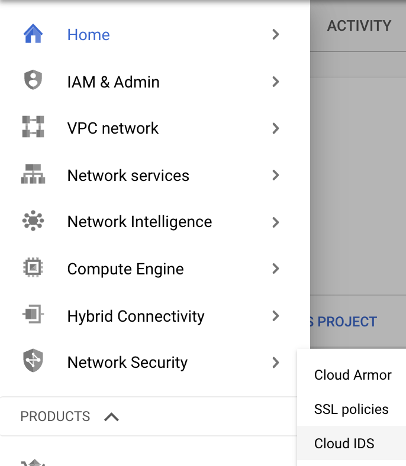Expand the Home submenu arrow
The image size is (406, 466).
[275, 34]
